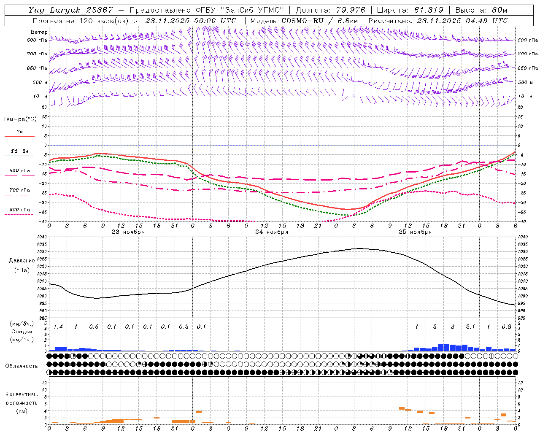Screen dimensions: 540x432
Task: Click the 23 ноября date label
Action: tap(128, 232)
